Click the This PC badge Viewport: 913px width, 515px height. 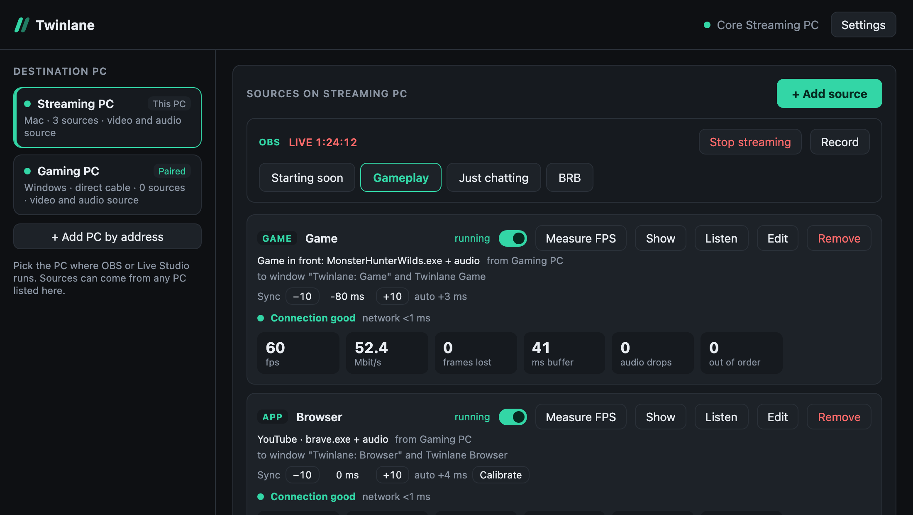point(169,104)
